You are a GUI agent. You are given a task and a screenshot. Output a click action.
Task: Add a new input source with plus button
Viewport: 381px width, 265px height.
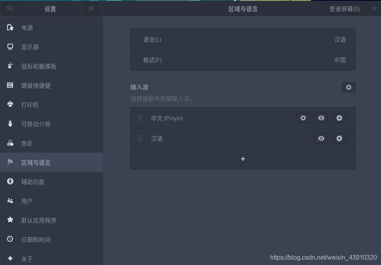pos(243,159)
